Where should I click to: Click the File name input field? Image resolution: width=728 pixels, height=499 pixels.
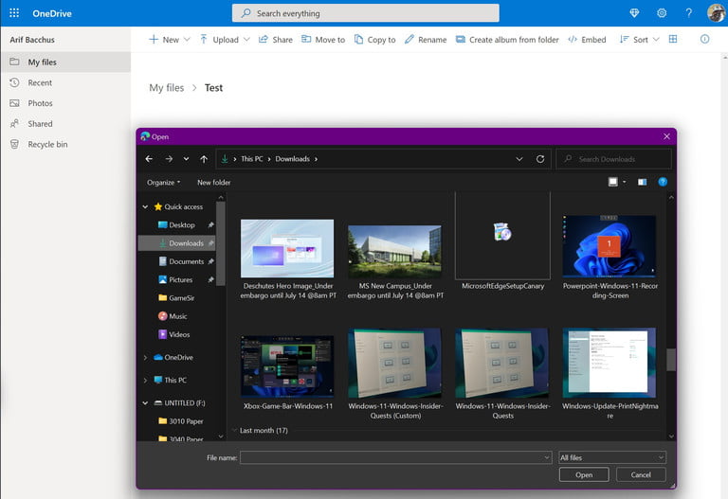pyautogui.click(x=395, y=457)
